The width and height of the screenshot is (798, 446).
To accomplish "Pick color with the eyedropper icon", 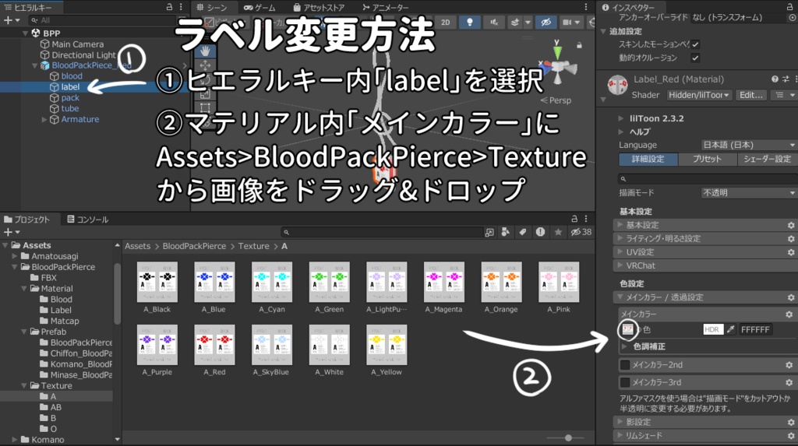I will [730, 329].
